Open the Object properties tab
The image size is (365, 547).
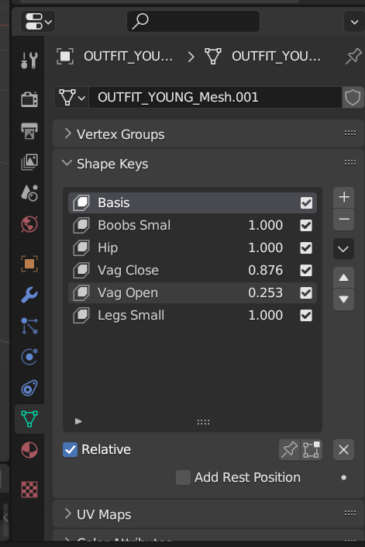point(29,264)
